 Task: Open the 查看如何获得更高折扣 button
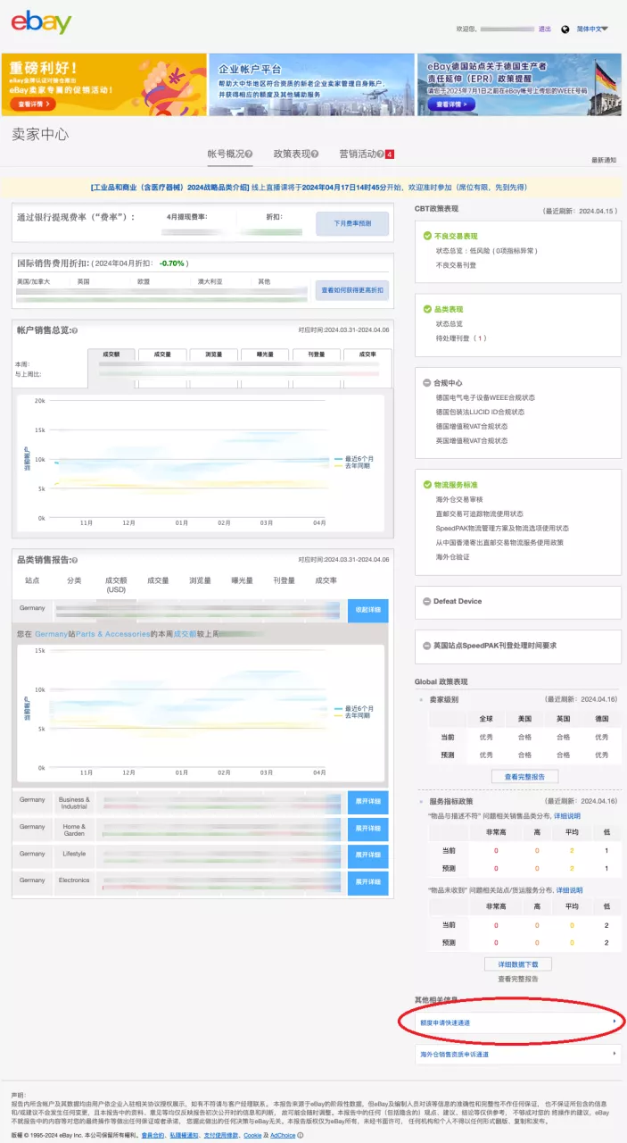tap(352, 290)
